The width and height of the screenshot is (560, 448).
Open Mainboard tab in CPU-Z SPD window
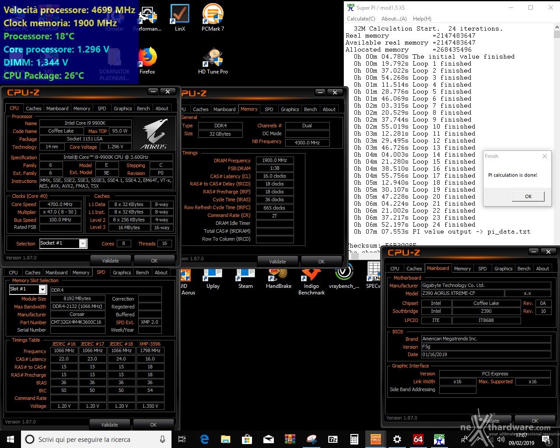pos(56,273)
